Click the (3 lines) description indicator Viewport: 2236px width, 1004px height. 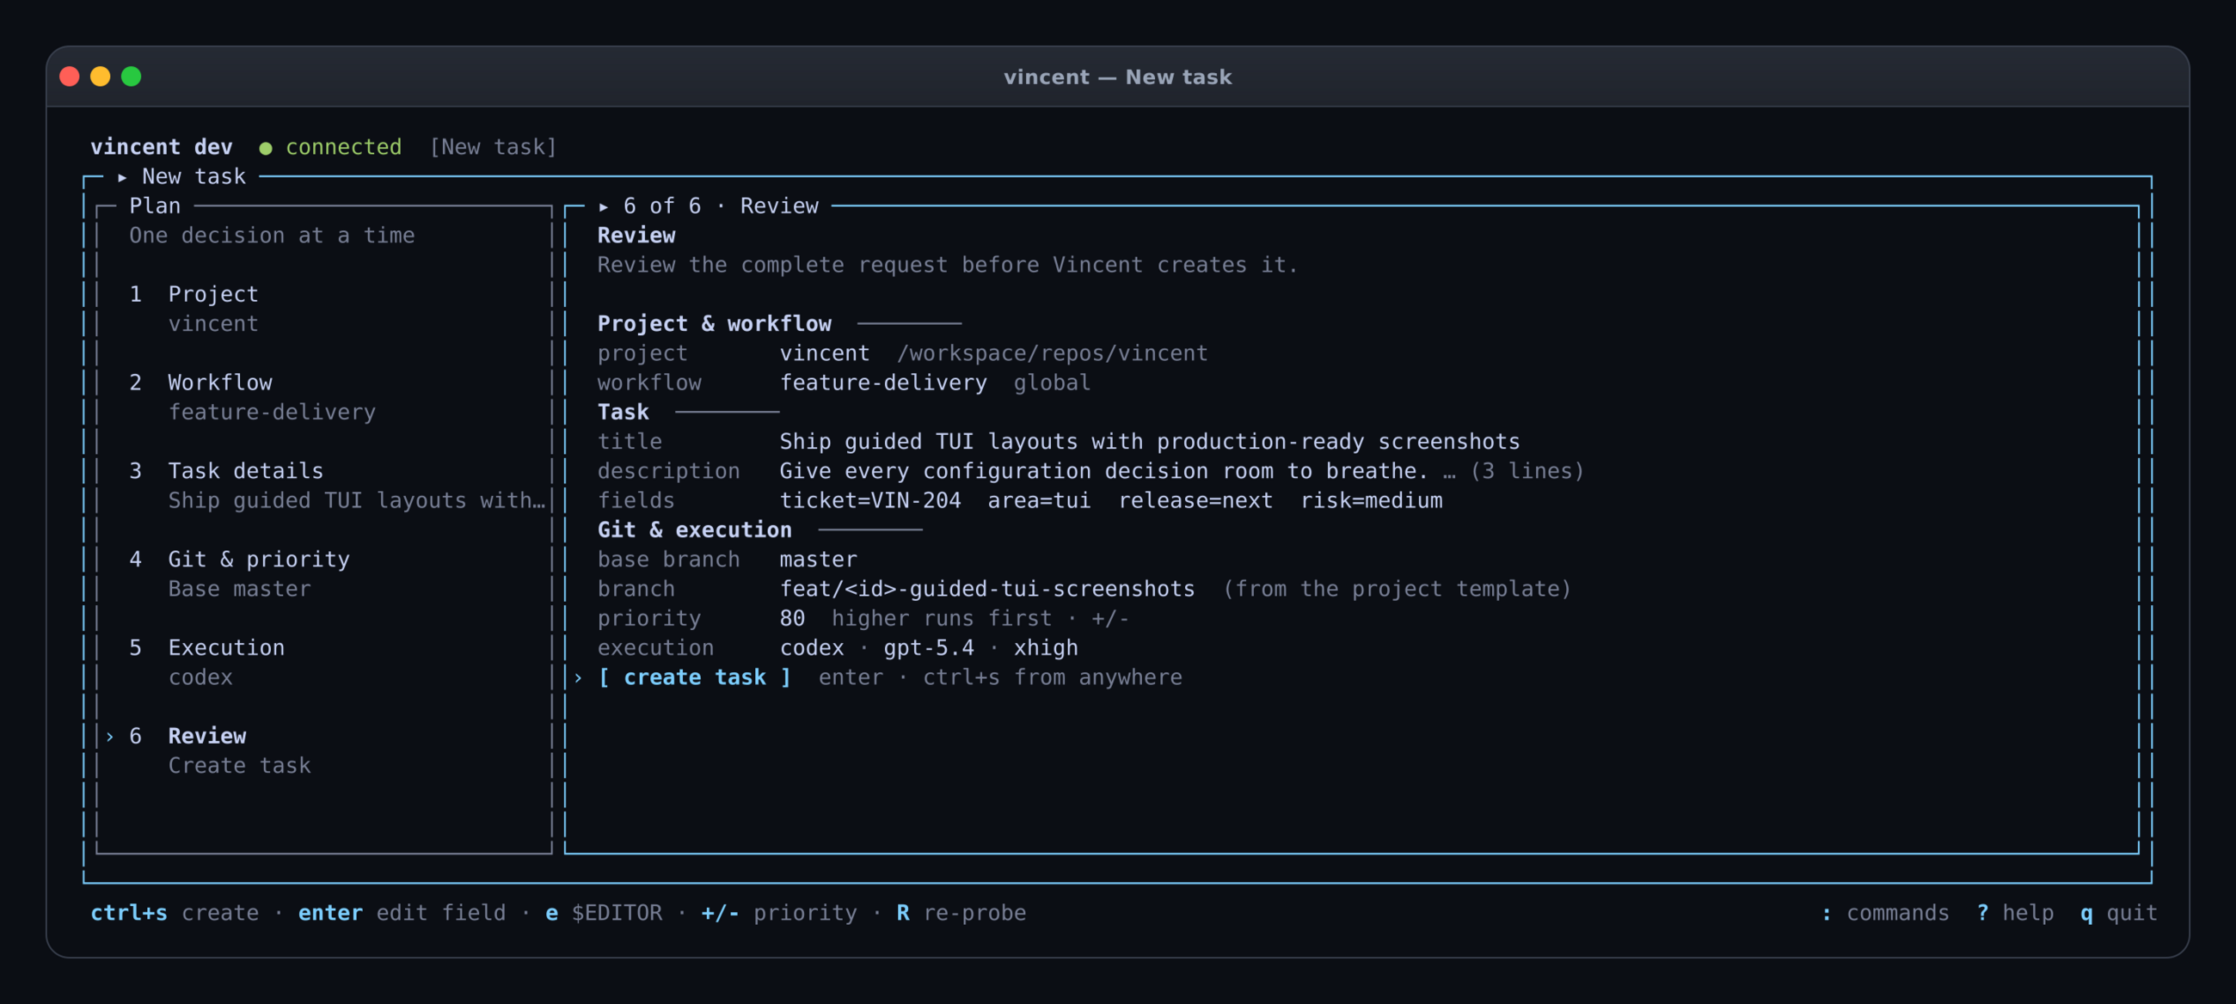tap(1526, 471)
